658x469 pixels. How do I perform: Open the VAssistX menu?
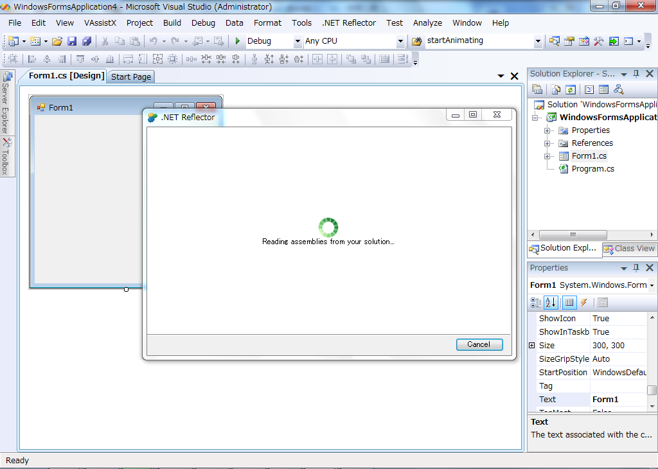click(x=100, y=22)
